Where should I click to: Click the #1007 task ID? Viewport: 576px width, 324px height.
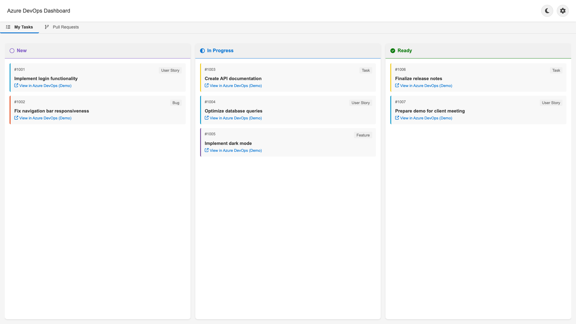click(400, 102)
